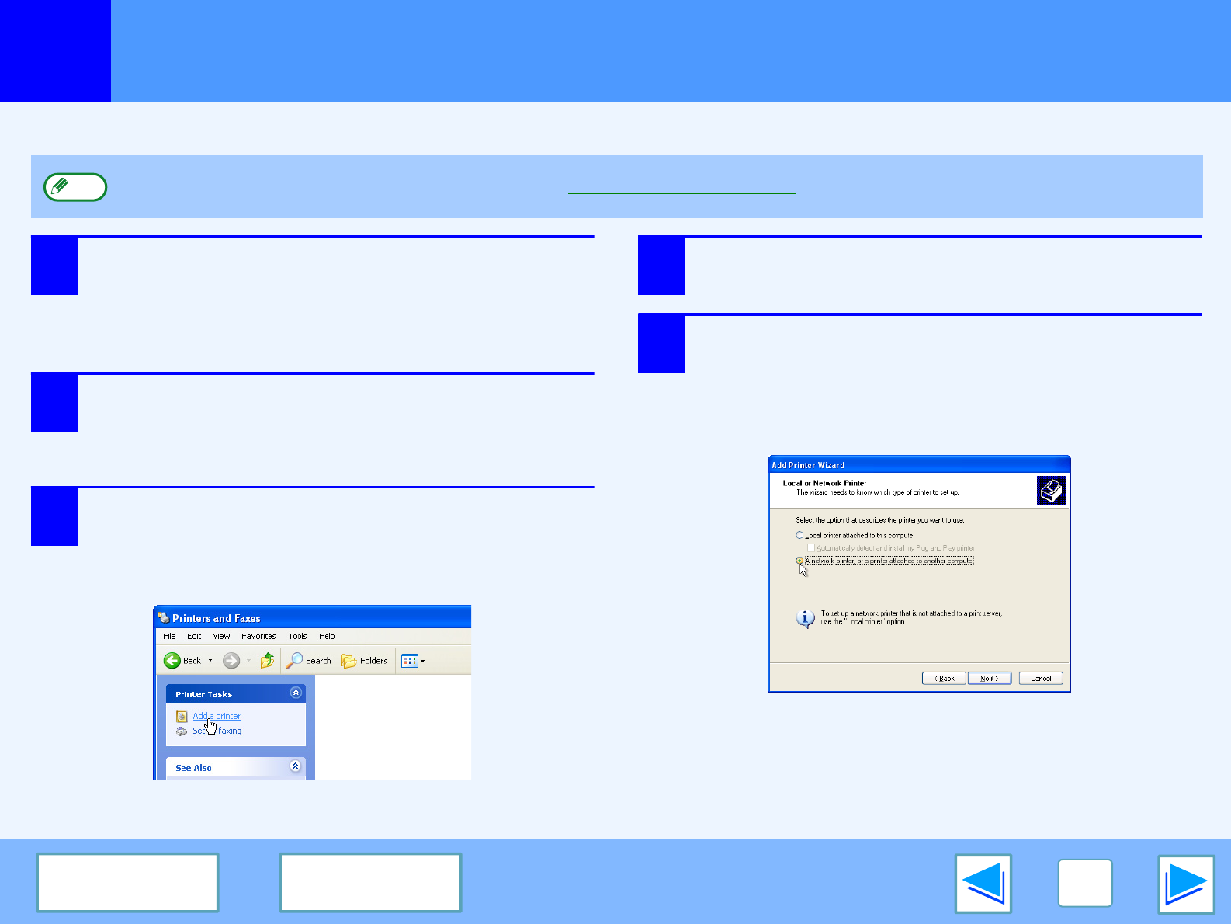1231x924 pixels.
Task: Click Next in Add Printer Wizard
Action: pyautogui.click(x=989, y=678)
